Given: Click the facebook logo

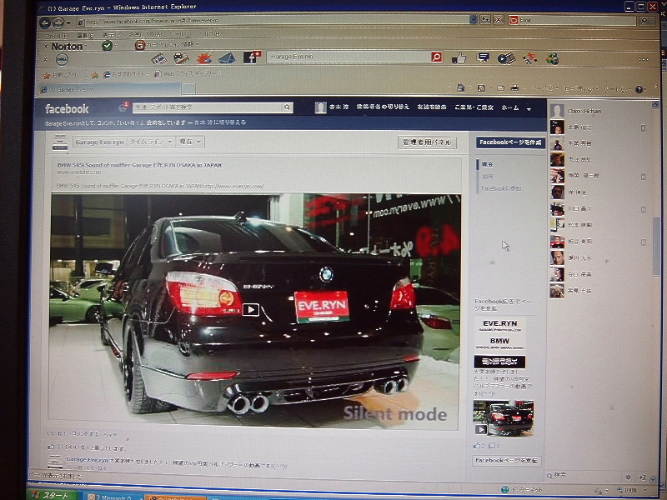Looking at the screenshot, I should [67, 109].
